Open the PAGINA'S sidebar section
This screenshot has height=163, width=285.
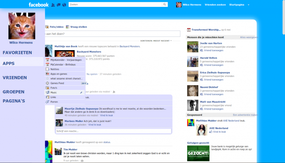[x=14, y=101]
